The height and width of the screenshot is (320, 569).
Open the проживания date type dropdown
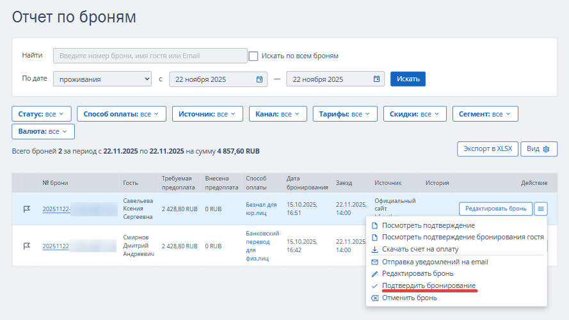pos(102,79)
